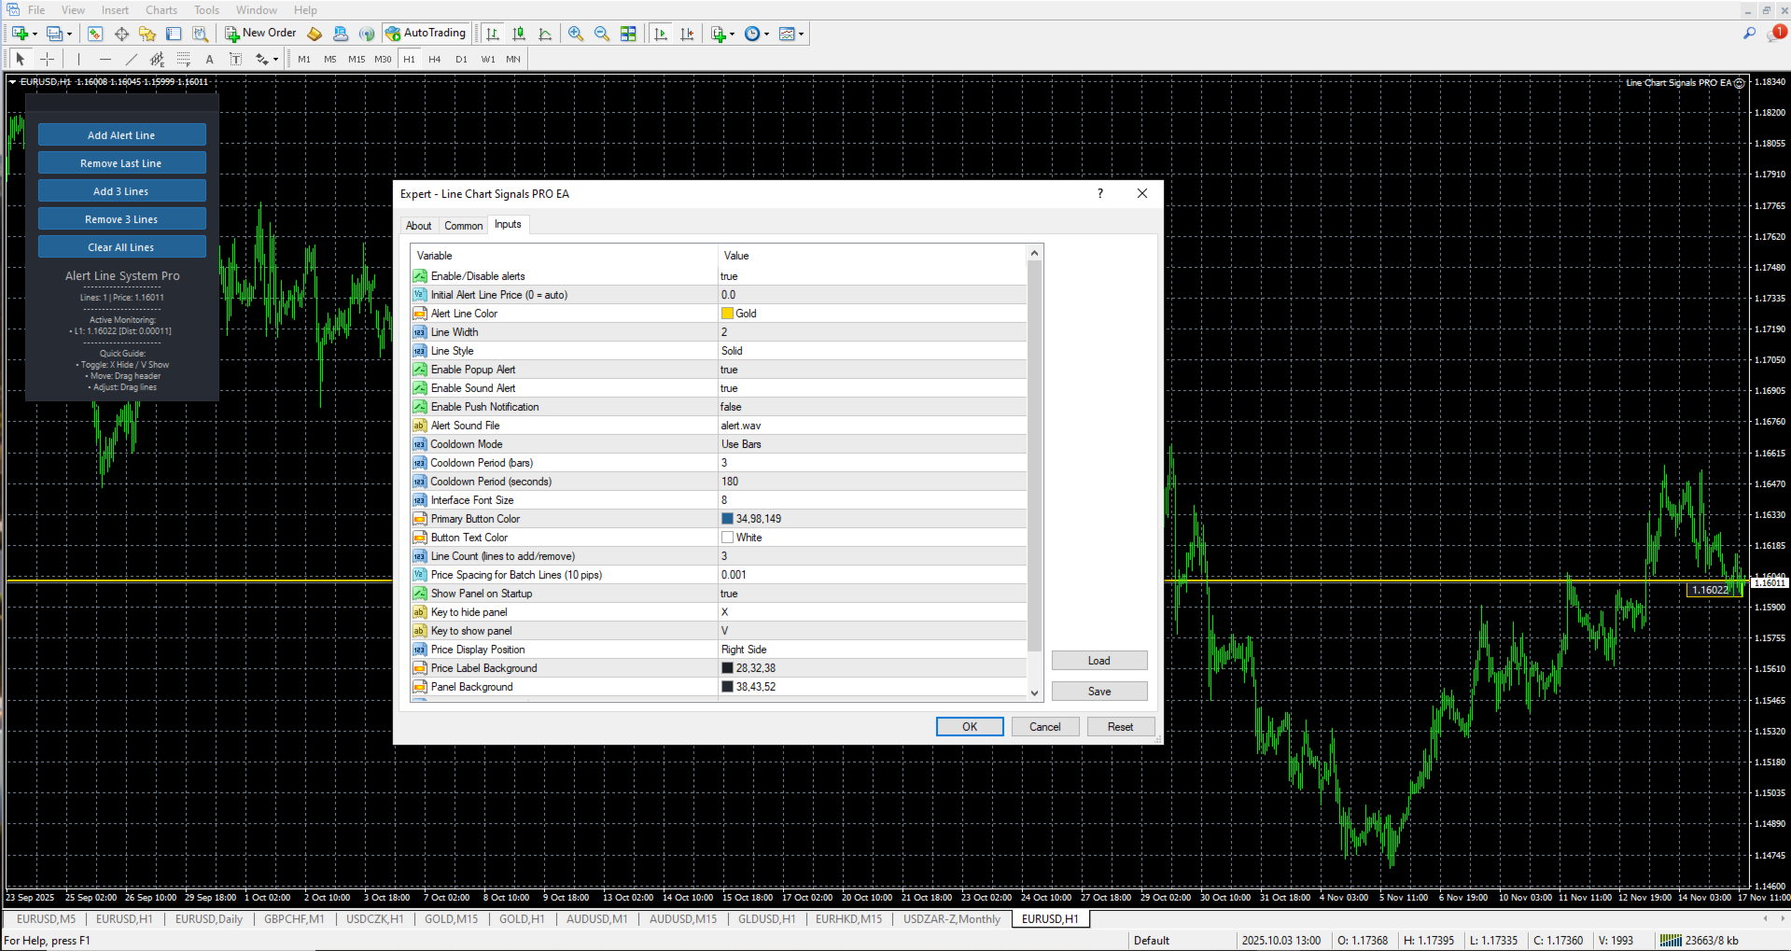The image size is (1791, 951).
Task: Click Load to import input settings
Action: click(x=1099, y=661)
